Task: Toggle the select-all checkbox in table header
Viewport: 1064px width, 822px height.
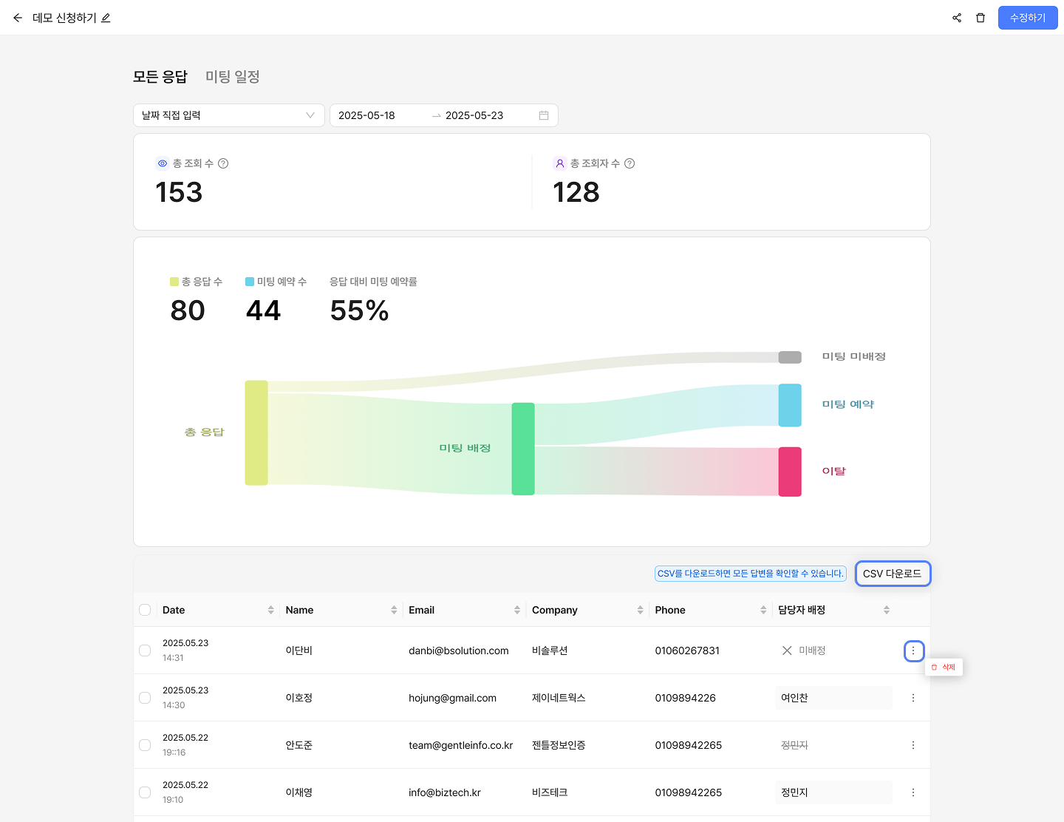Action: (x=145, y=610)
